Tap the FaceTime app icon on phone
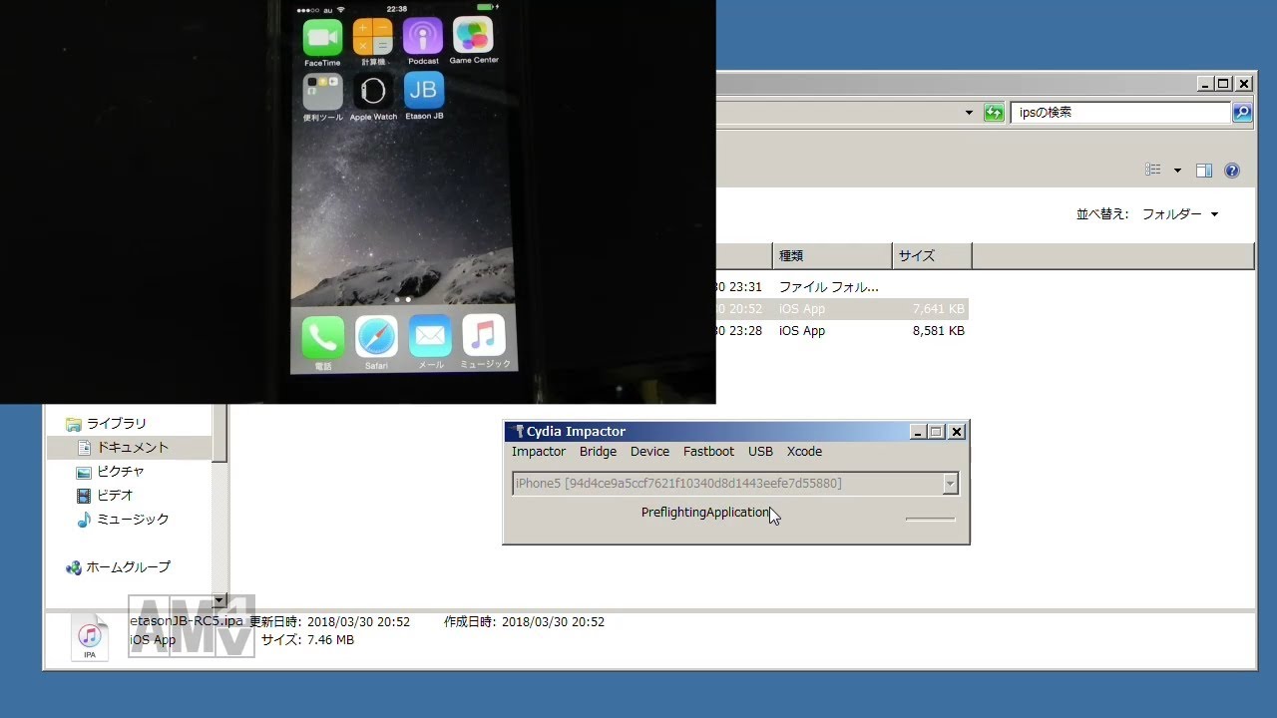Viewport: 1277px width, 718px height. [322, 37]
